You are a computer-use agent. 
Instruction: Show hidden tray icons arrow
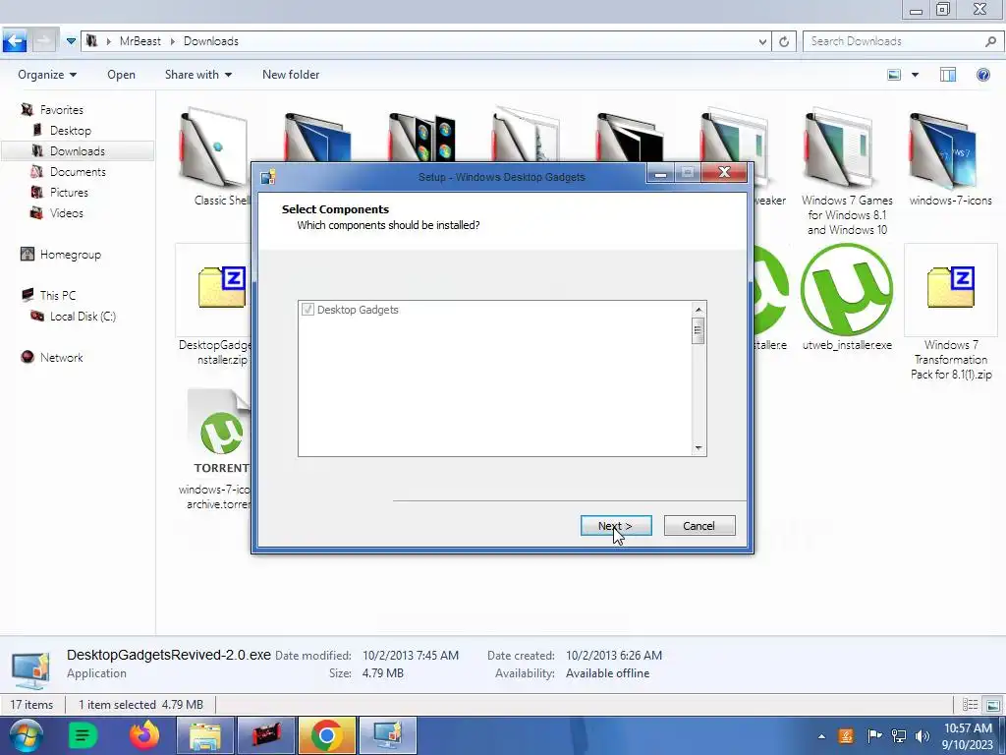coord(821,736)
